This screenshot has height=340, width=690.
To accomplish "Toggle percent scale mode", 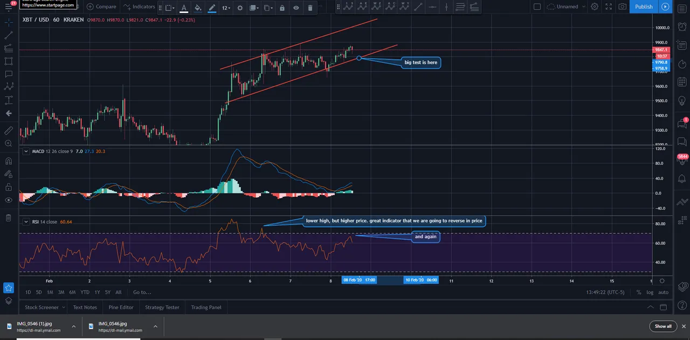I will (x=639, y=292).
